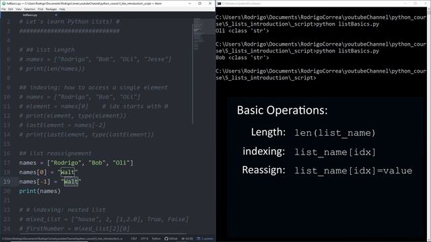Open the Edit menu in Atom
The image size is (431, 242).
(11, 9)
